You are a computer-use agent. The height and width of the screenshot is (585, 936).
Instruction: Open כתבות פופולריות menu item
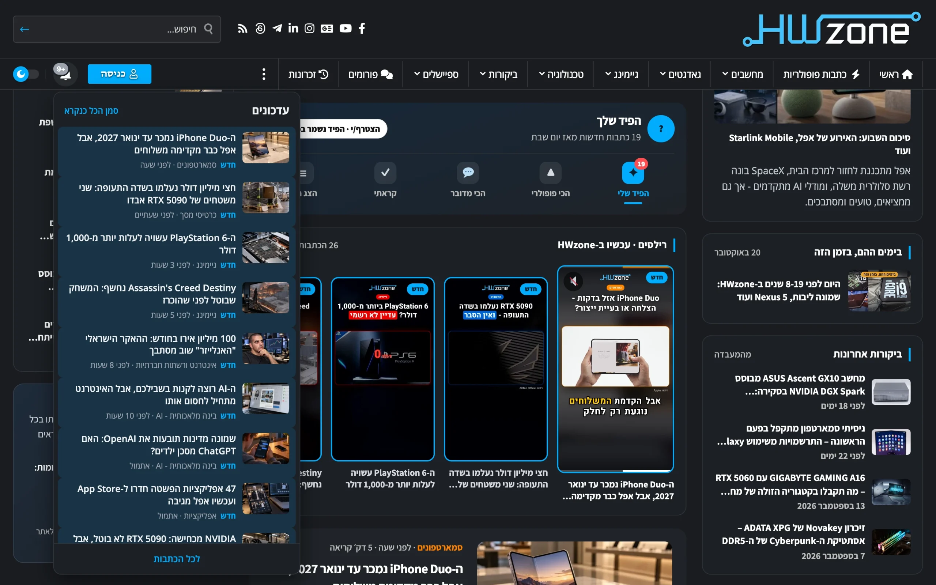821,74
